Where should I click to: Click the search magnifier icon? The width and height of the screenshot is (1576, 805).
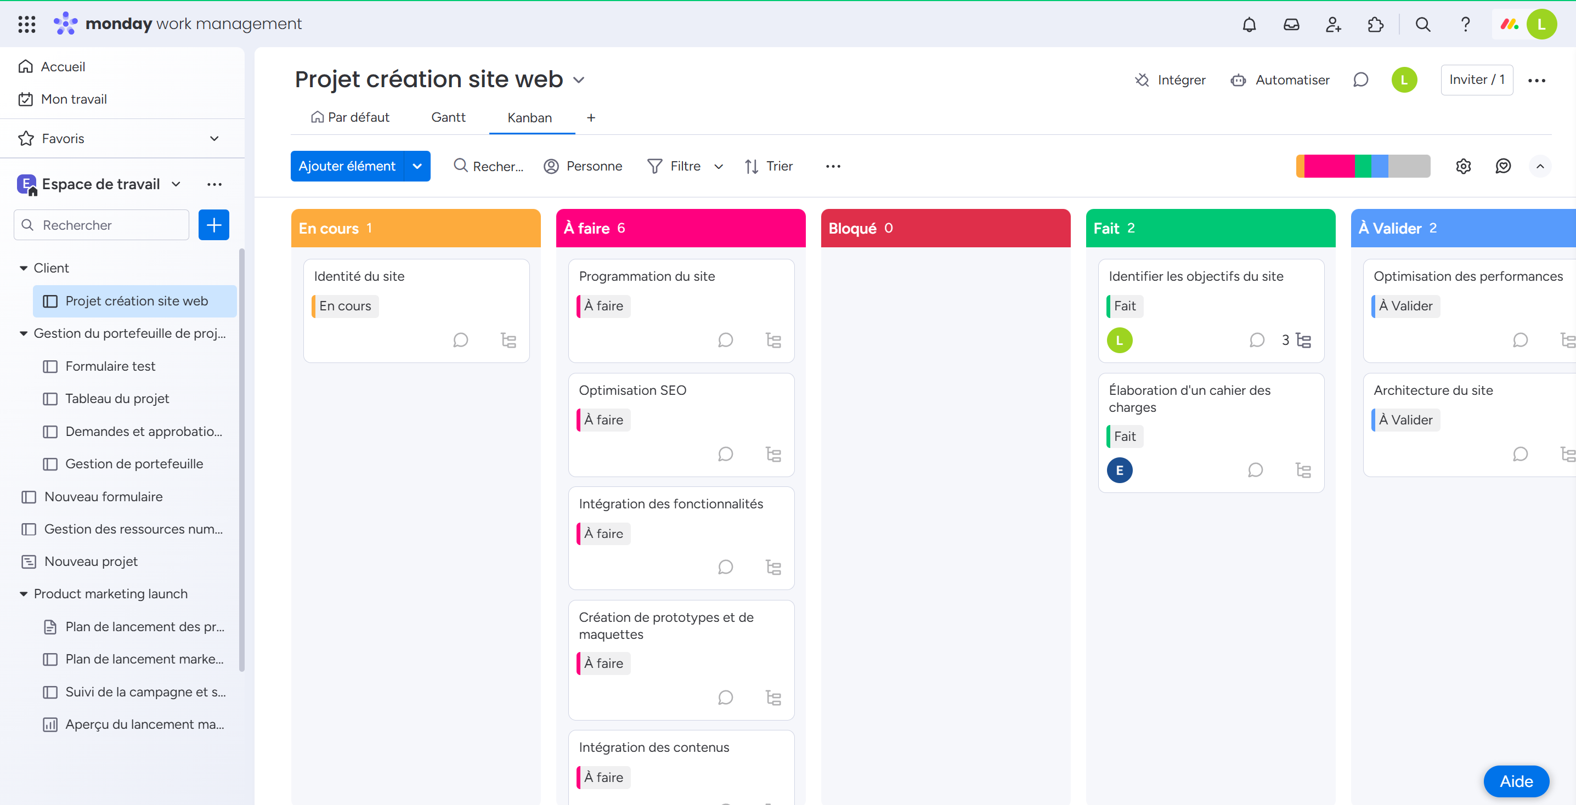[x=1422, y=22]
